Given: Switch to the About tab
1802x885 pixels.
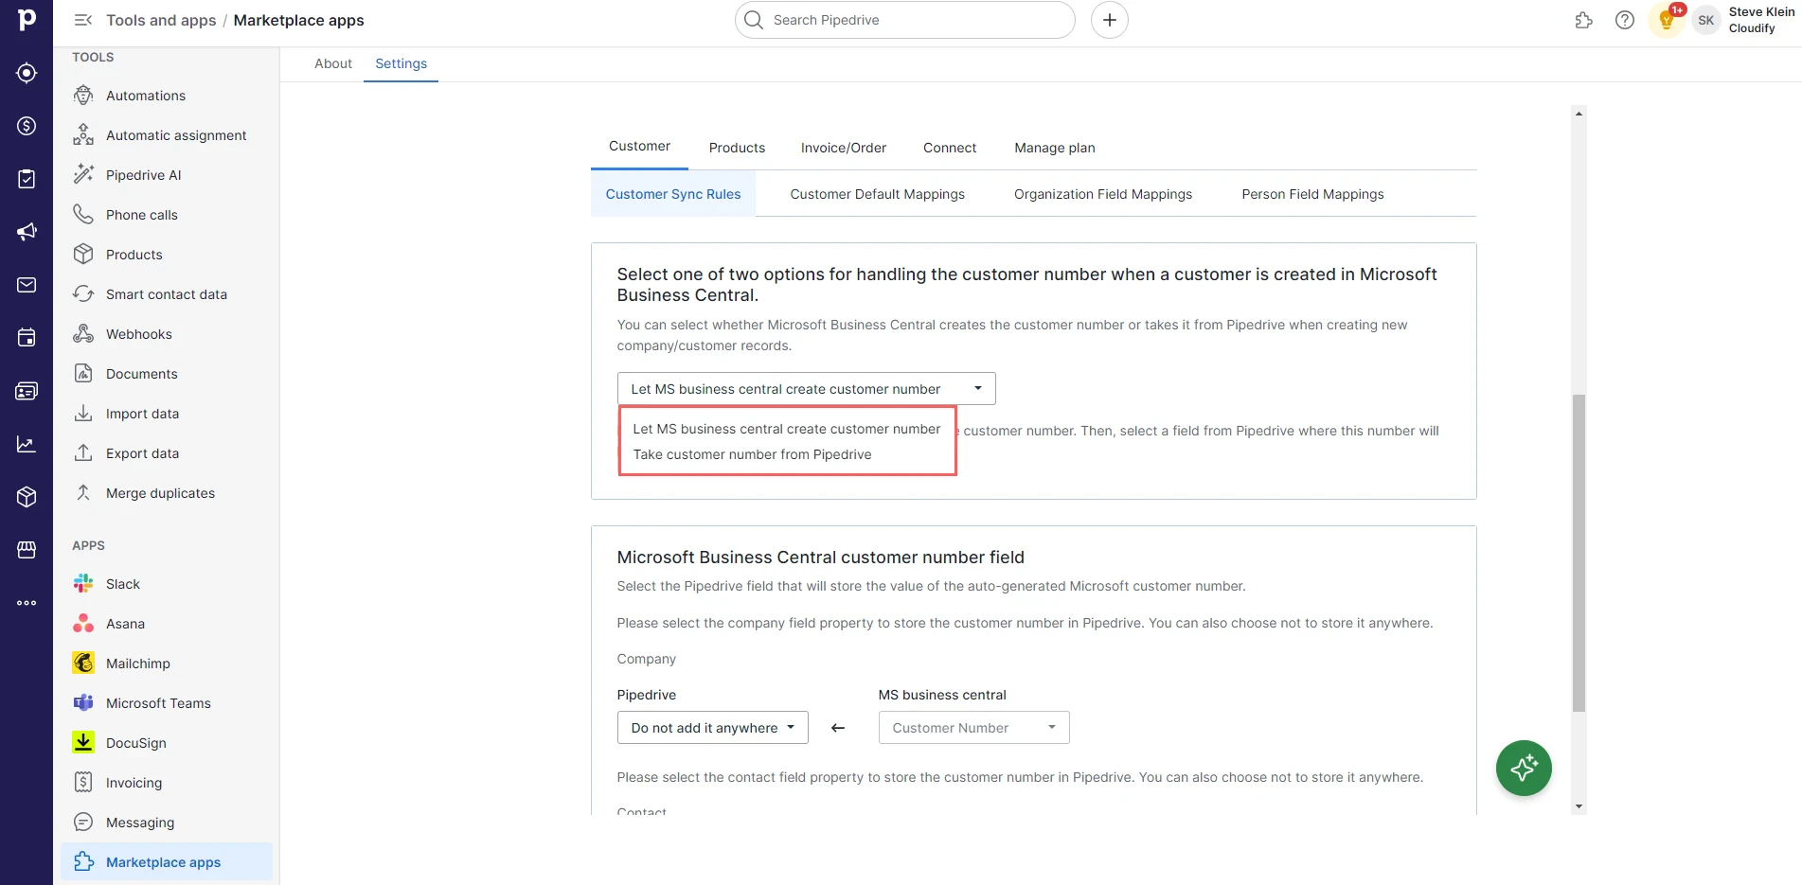Looking at the screenshot, I should point(333,63).
